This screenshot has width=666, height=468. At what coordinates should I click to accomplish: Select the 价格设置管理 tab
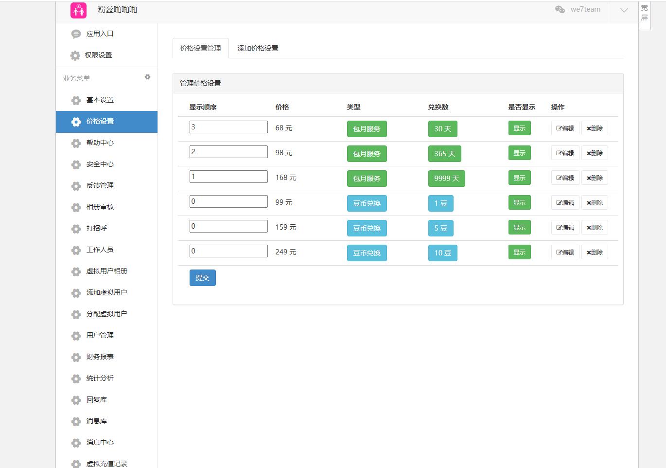200,48
